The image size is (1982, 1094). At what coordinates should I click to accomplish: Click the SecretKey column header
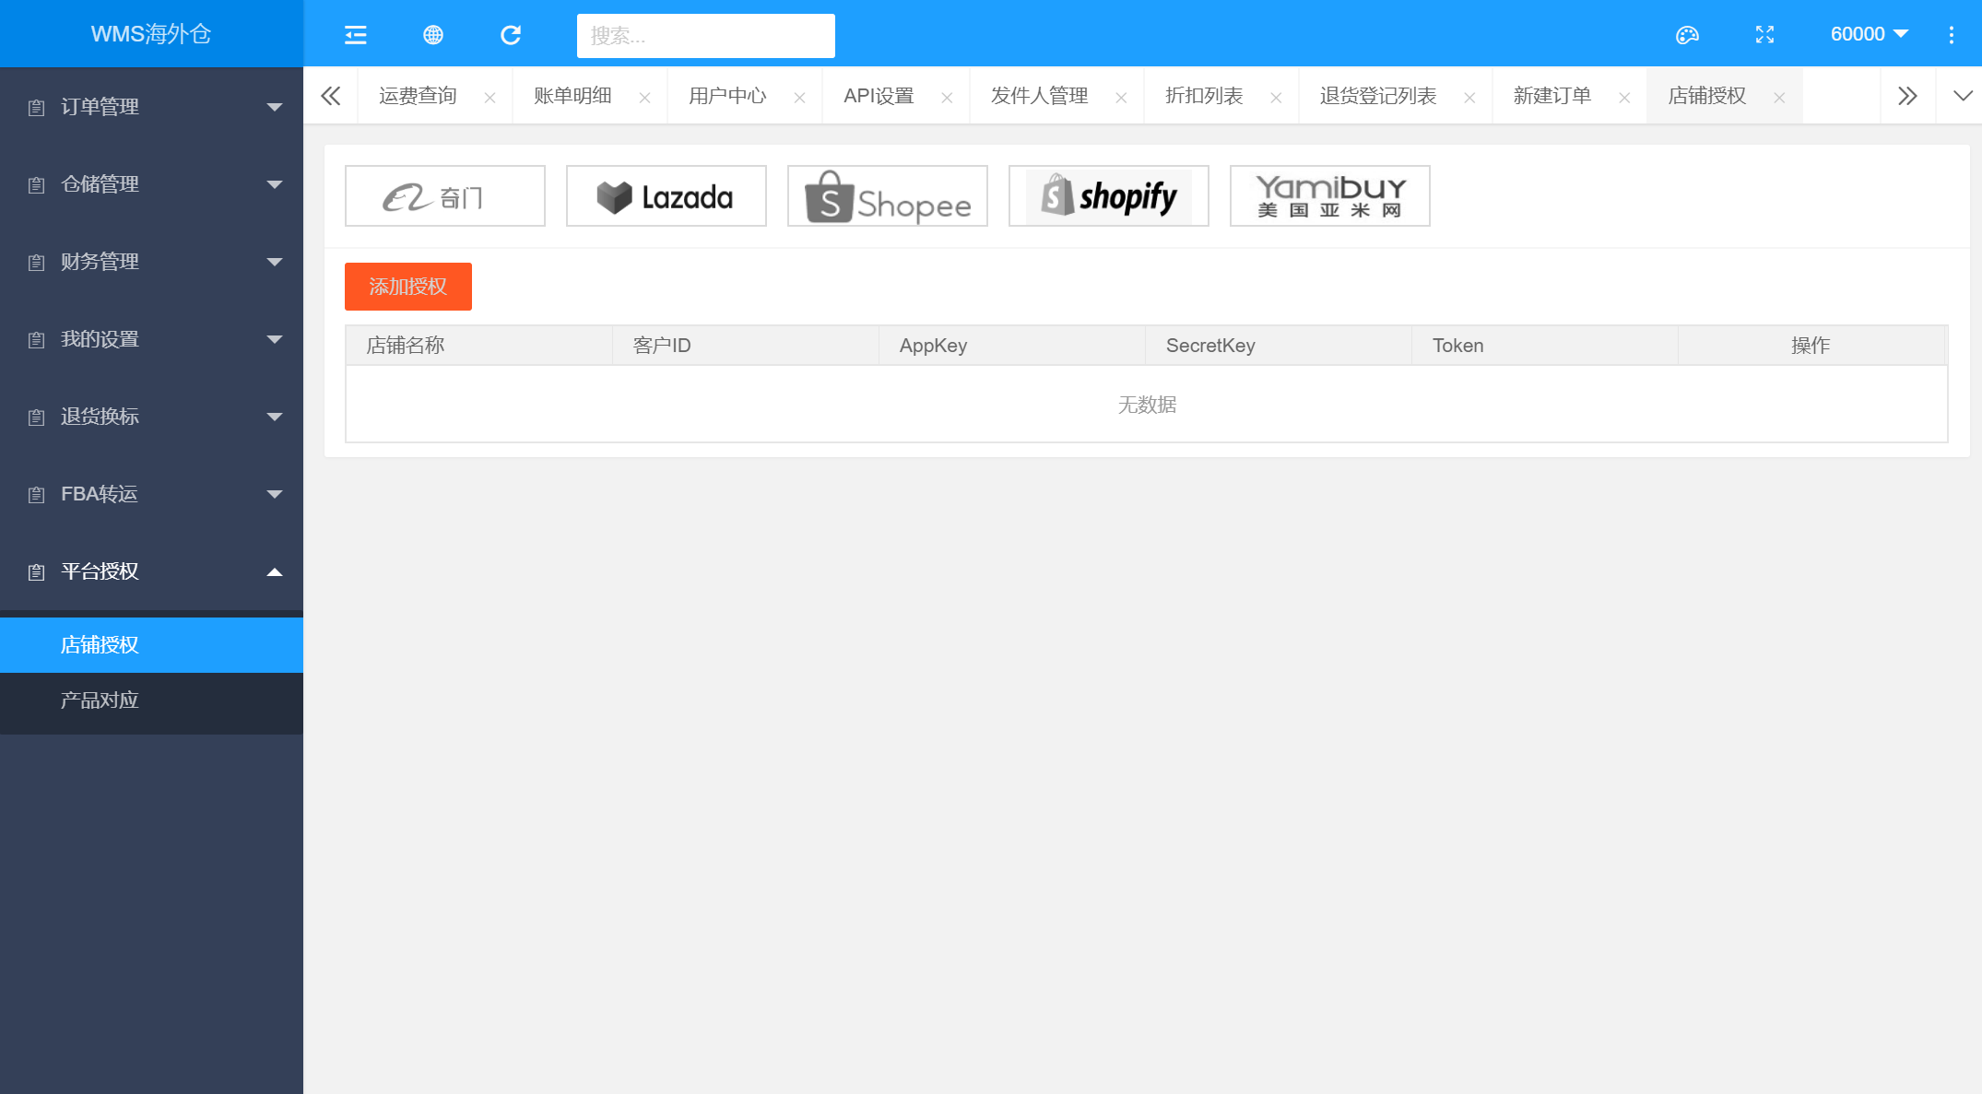[x=1278, y=346]
